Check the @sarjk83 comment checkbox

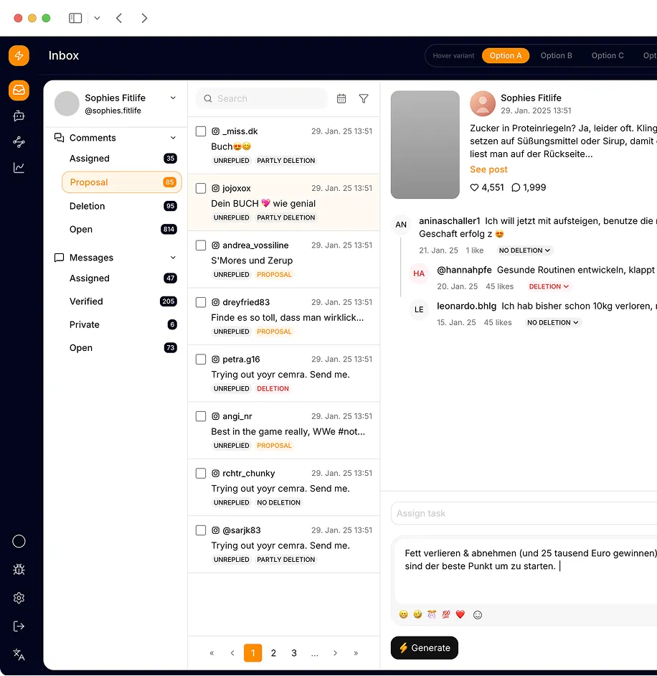[x=201, y=530]
